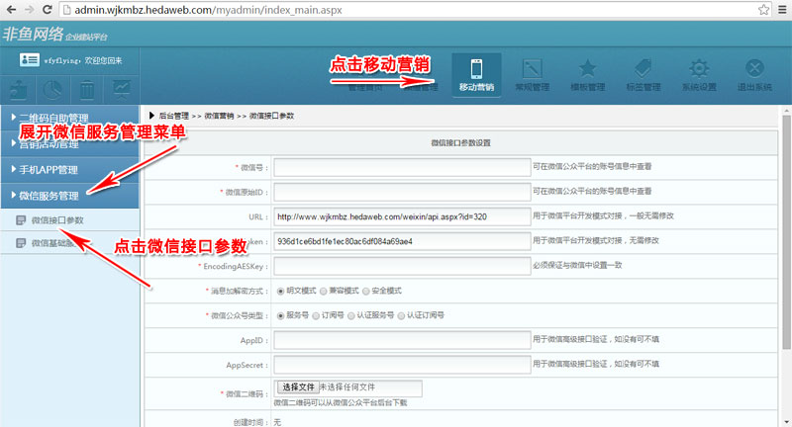Open 系统设置 gear icon
This screenshot has height=427, width=792.
[699, 74]
